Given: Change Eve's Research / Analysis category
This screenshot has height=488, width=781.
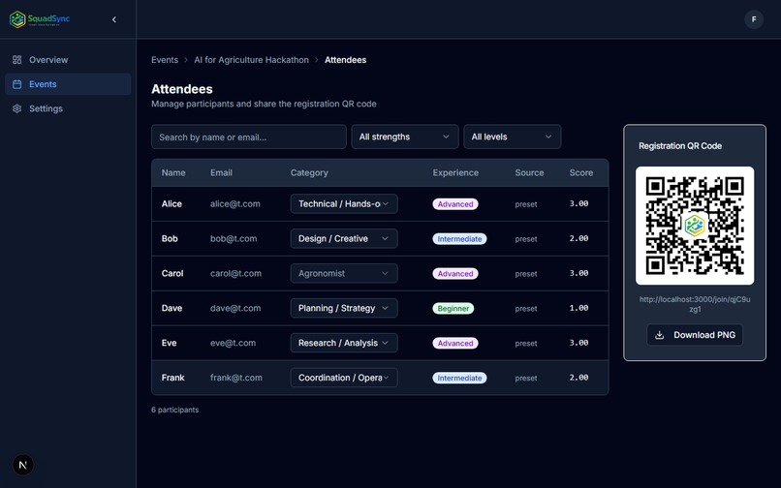Looking at the screenshot, I should pos(344,343).
